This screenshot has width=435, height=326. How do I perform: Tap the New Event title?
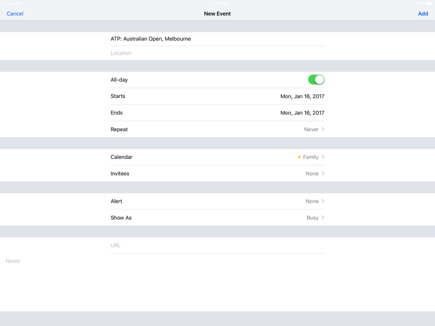tap(217, 14)
